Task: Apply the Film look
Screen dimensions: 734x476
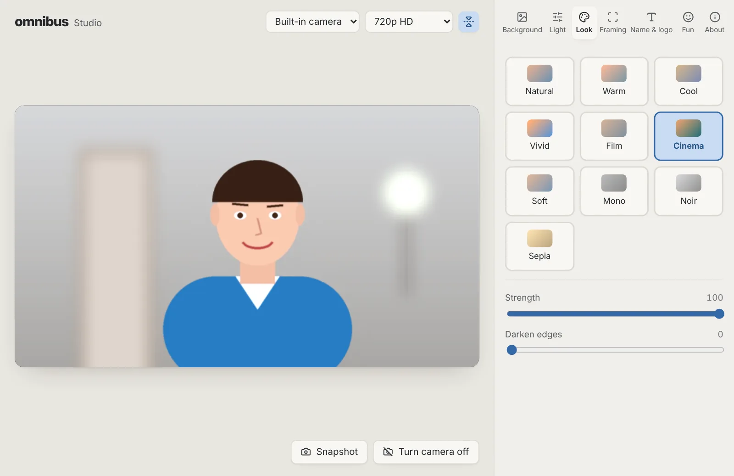Action: click(x=614, y=136)
